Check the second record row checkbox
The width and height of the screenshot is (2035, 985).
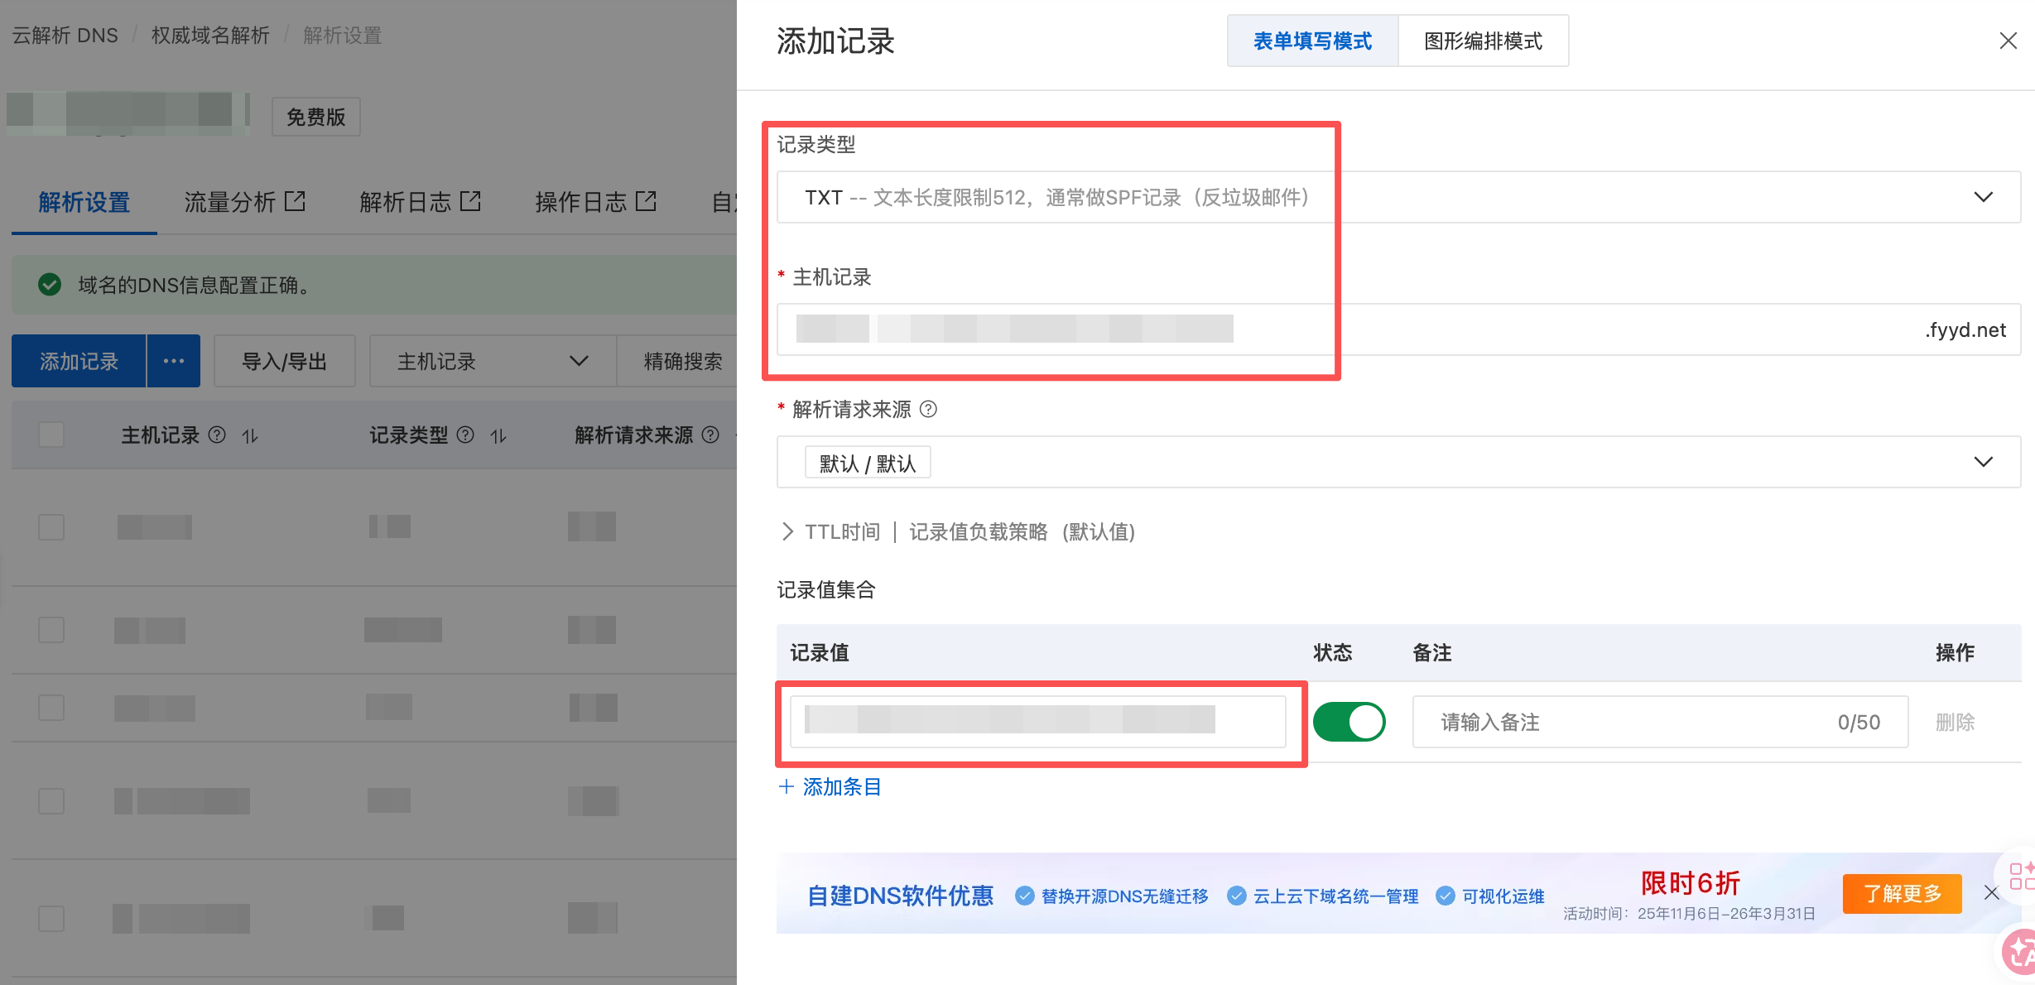51,630
